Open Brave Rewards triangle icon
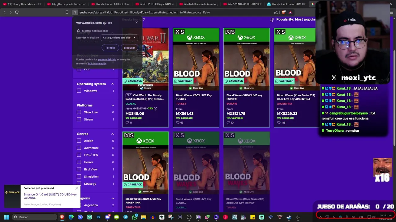The height and width of the screenshot is (222, 396). [x=290, y=12]
